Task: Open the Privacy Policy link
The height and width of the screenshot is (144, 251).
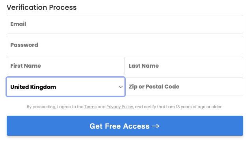Action: click(120, 107)
